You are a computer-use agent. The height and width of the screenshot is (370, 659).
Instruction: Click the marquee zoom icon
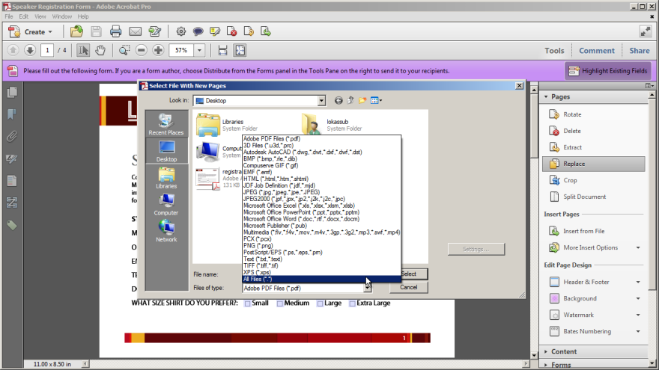click(x=124, y=50)
